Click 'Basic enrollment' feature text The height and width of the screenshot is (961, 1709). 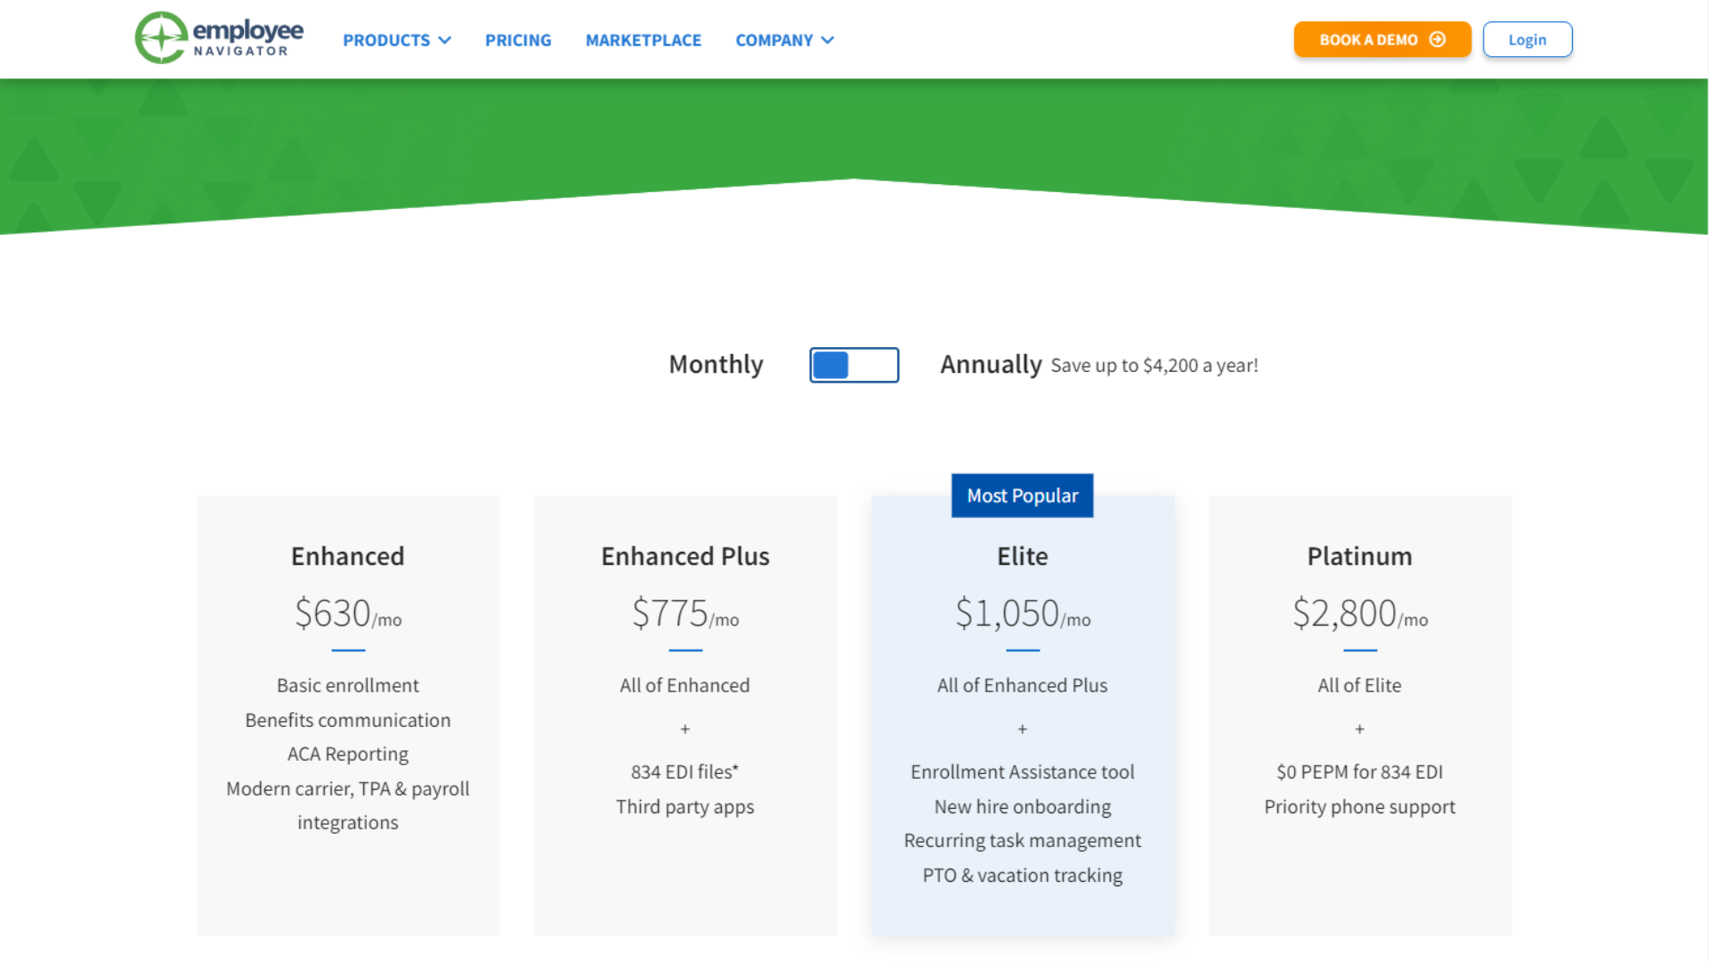click(x=348, y=685)
